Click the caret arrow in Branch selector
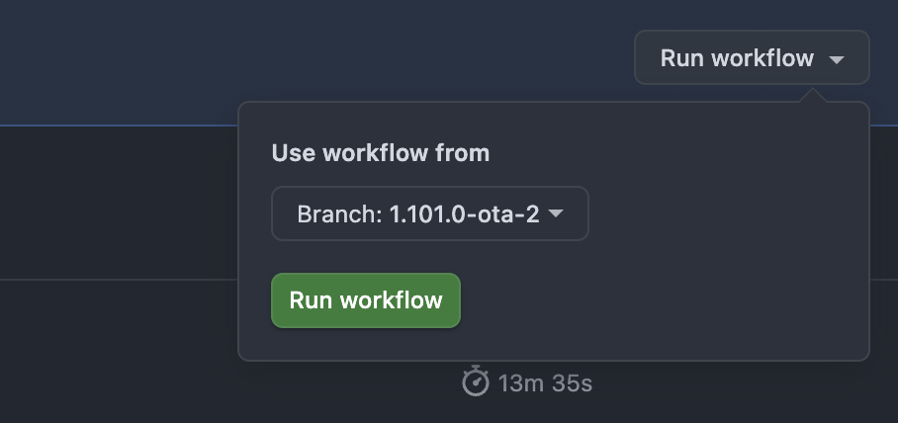The image size is (898, 423). 556,213
